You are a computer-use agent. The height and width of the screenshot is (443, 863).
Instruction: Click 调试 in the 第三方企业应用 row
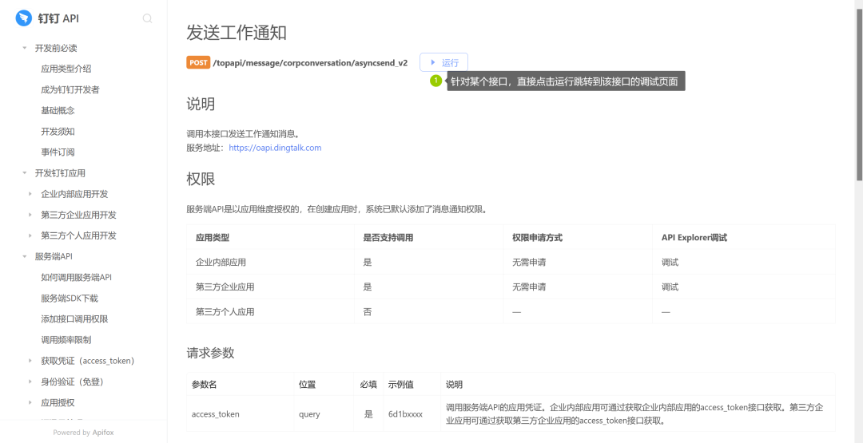[x=670, y=287]
